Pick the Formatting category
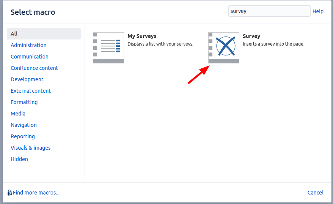This screenshot has width=333, height=204. point(24,102)
